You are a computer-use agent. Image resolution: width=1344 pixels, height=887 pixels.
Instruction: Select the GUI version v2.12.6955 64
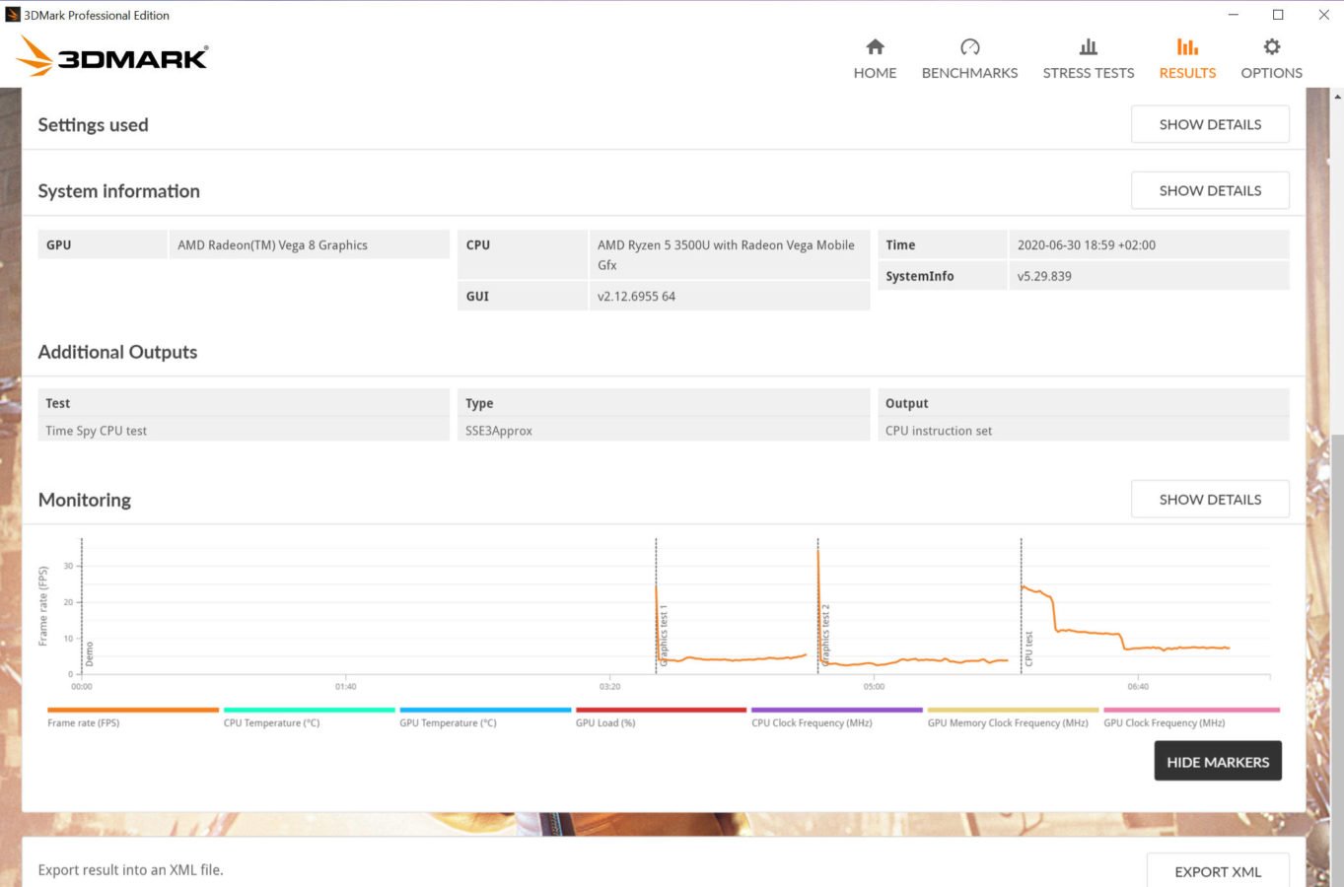636,296
